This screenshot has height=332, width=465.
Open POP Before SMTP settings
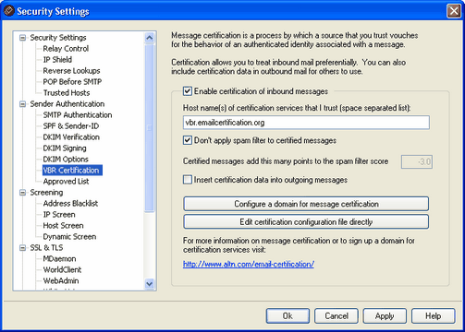click(72, 82)
